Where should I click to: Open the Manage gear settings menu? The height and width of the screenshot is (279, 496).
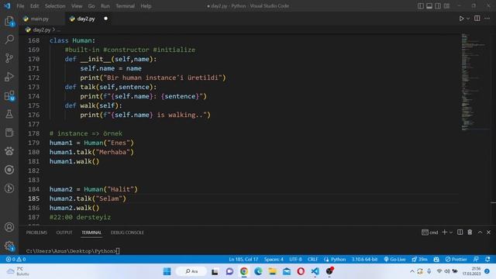(9, 246)
